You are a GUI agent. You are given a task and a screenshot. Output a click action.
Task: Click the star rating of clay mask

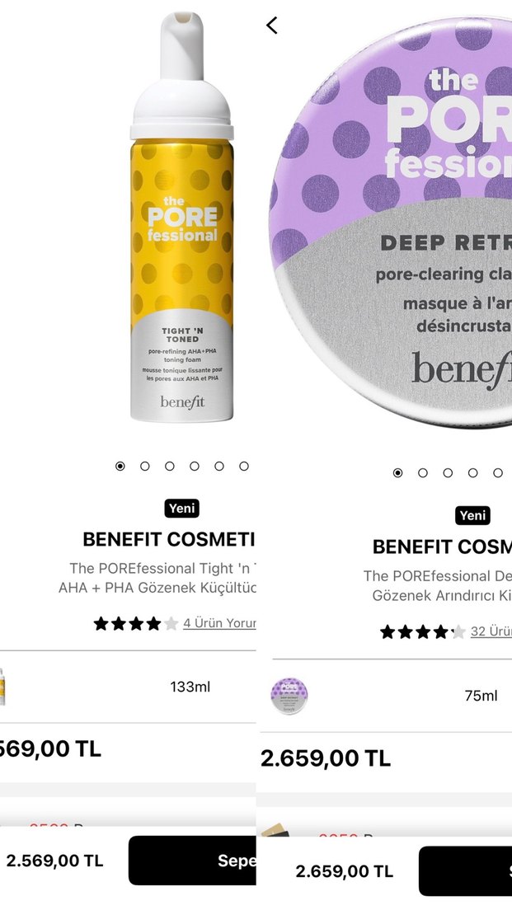[x=423, y=632]
